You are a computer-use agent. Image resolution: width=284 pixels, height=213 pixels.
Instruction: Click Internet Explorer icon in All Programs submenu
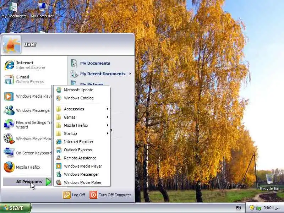click(59, 142)
